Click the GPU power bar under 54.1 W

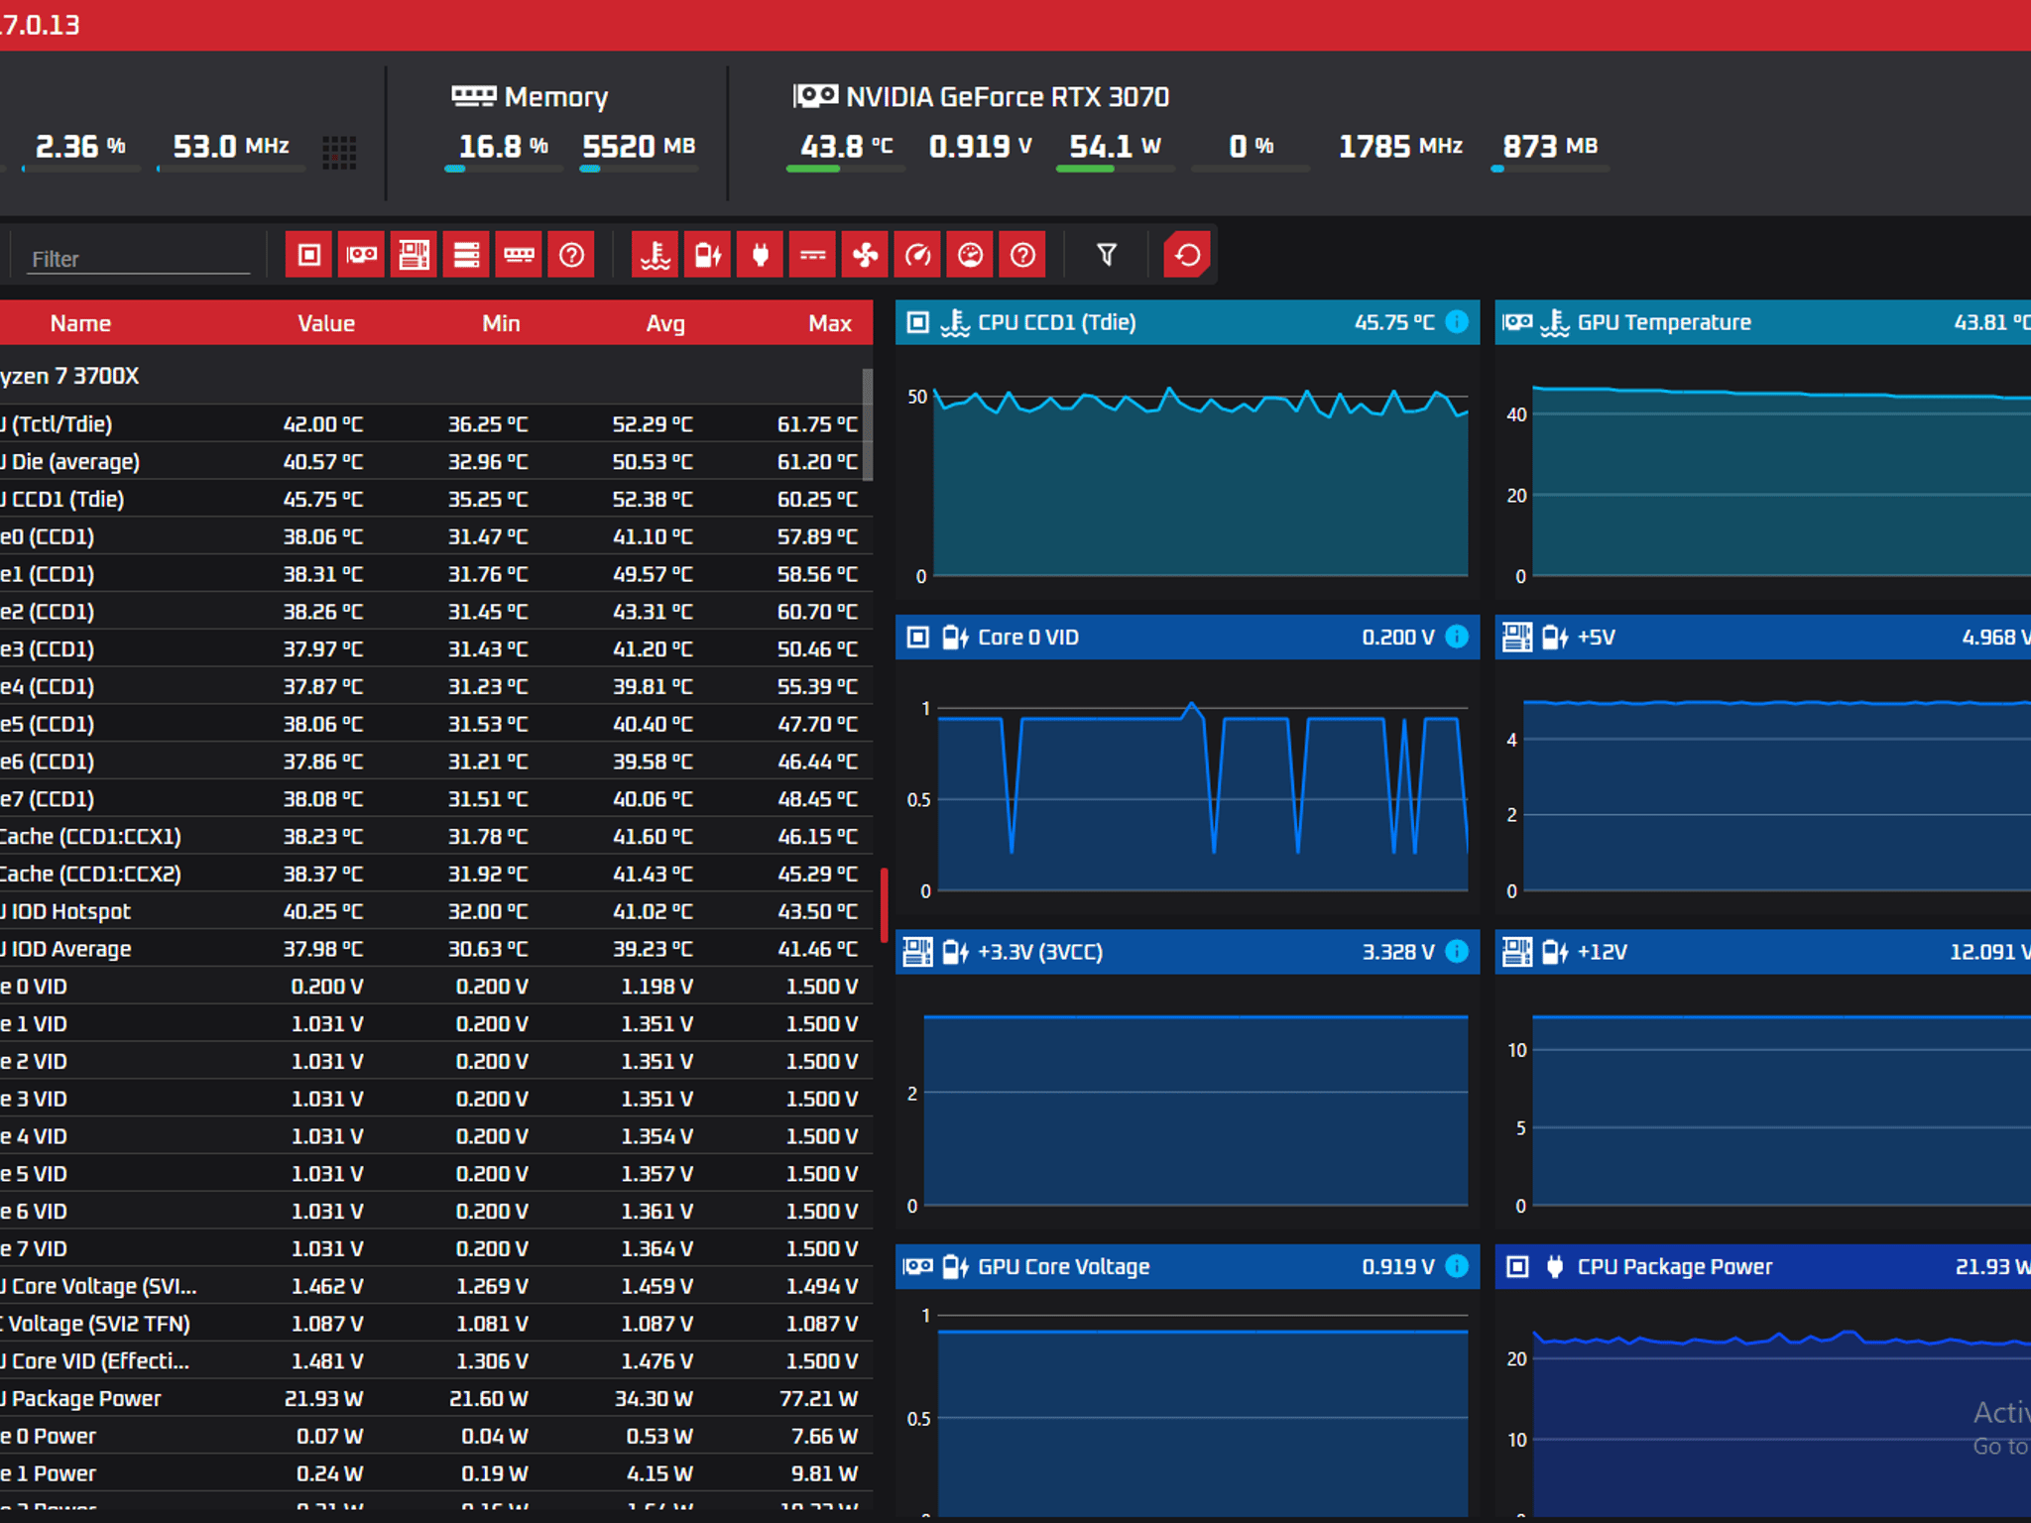pos(1115,170)
